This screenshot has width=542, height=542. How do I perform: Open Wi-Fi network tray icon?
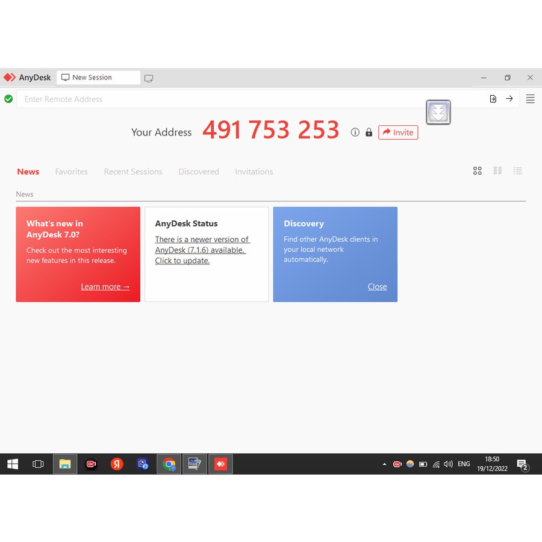point(436,464)
